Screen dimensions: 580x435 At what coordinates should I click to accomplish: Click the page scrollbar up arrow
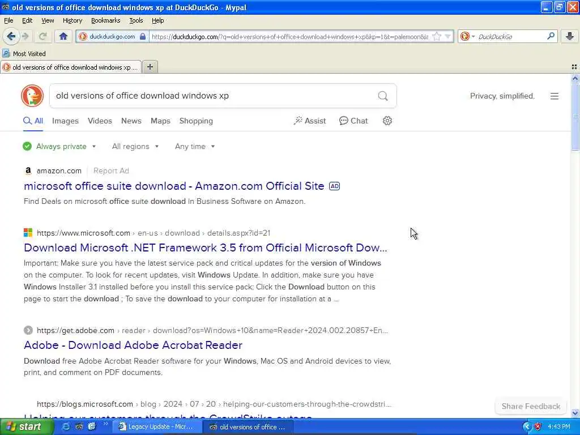pyautogui.click(x=575, y=78)
